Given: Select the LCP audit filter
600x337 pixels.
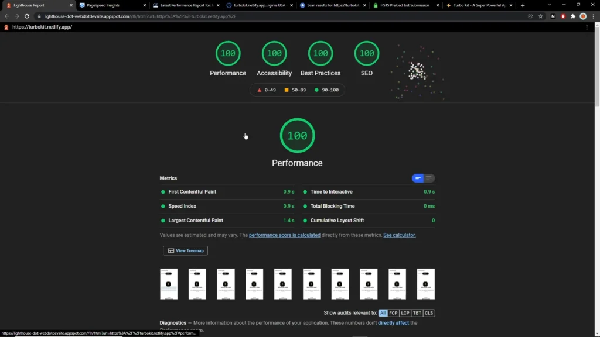Looking at the screenshot, I should 405,313.
